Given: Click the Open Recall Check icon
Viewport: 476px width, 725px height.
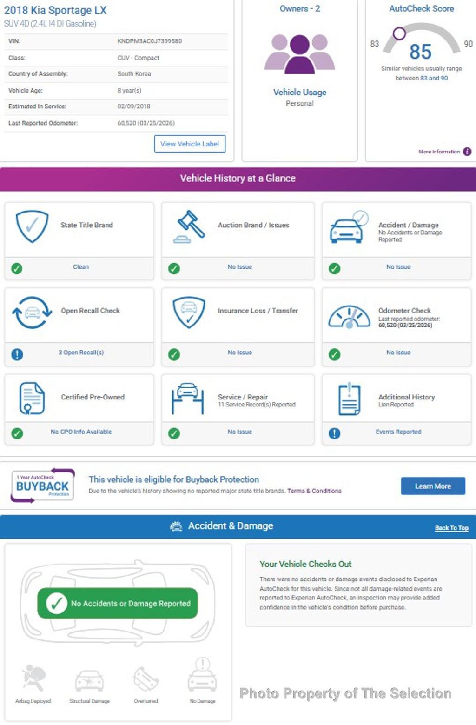Looking at the screenshot, I should click(32, 313).
